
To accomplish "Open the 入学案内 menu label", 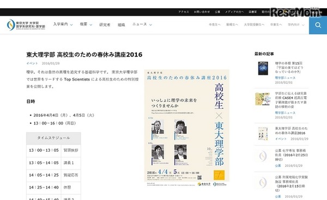I will tap(60, 24).
